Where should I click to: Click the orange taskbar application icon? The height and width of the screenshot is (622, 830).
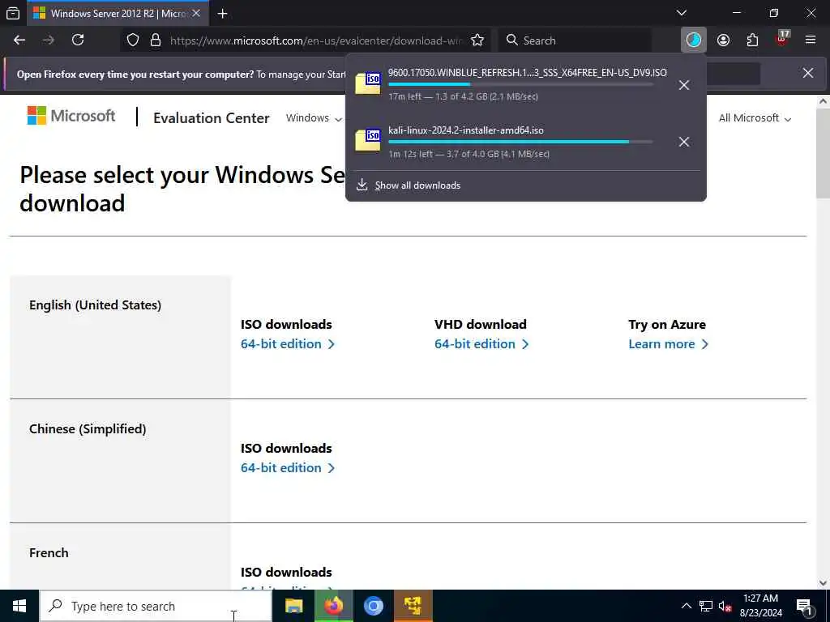(413, 606)
